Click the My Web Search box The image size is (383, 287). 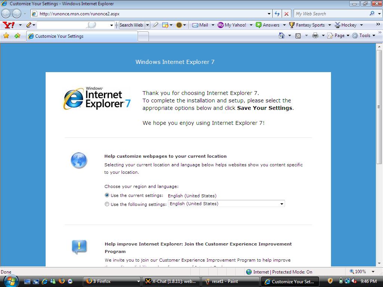click(x=331, y=14)
